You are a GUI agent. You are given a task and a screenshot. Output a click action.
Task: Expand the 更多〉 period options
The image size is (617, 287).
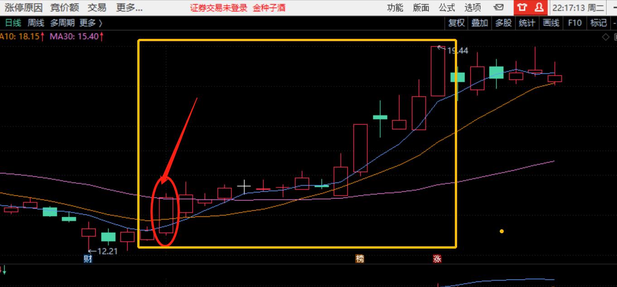coord(91,23)
